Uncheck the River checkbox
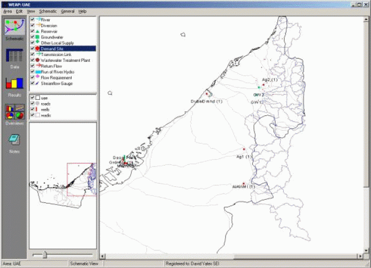Viewport: 371px width, 268px height. tap(33, 19)
